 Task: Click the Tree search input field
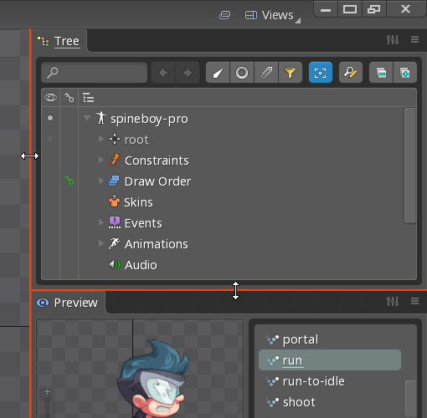[x=95, y=73]
